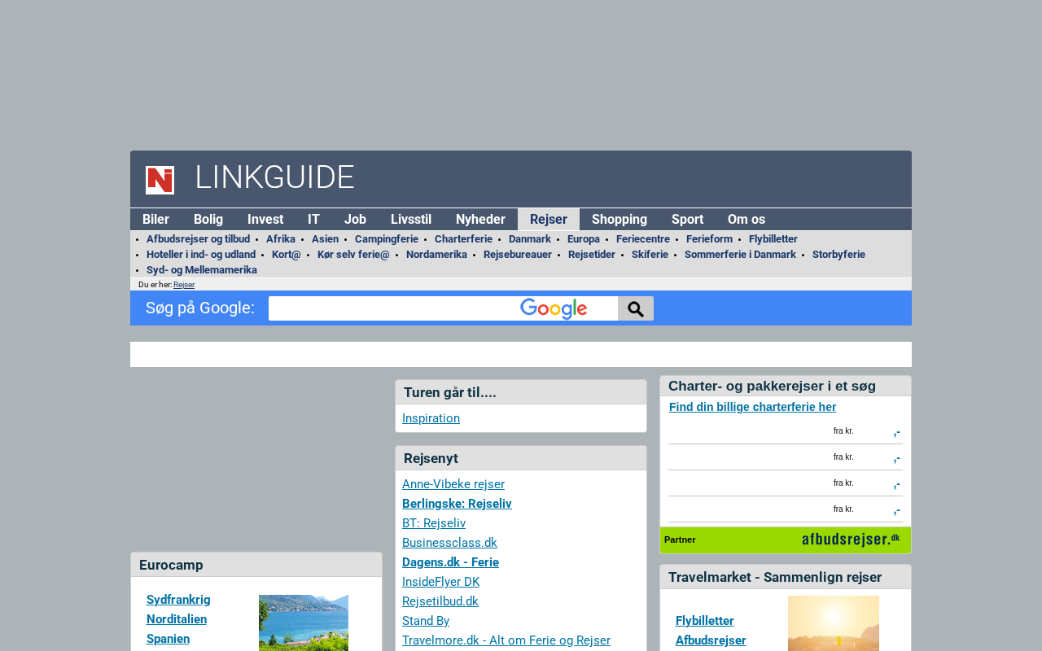
Task: Open the Inspiration link
Action: coord(431,418)
